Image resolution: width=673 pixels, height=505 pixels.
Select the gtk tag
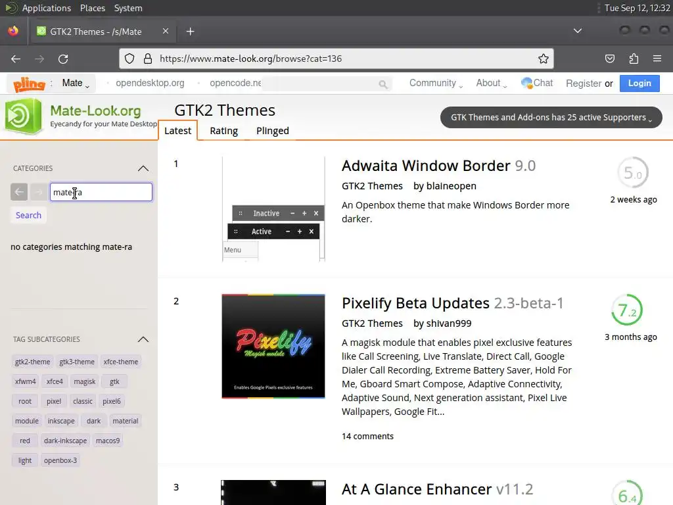coord(114,381)
